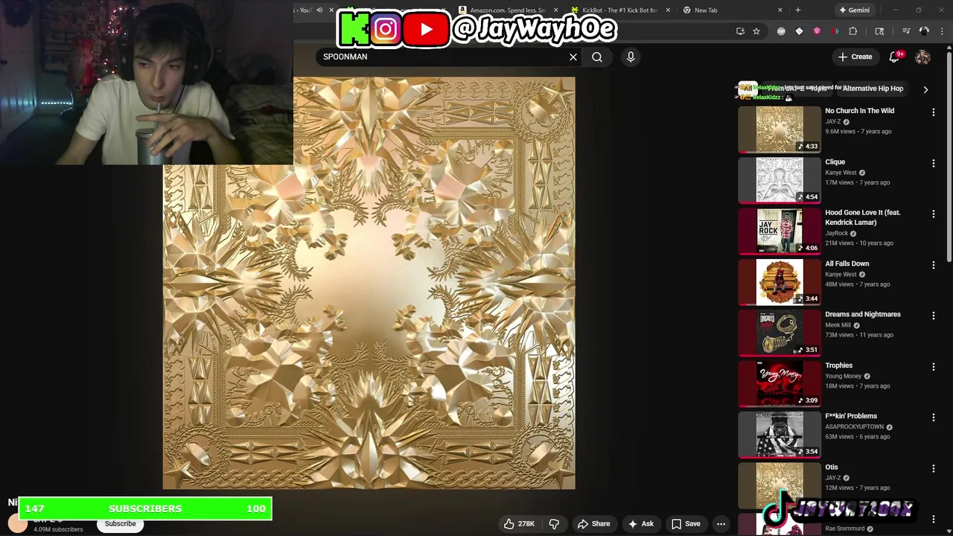Click the Create button
953x536 pixels.
pyautogui.click(x=855, y=57)
